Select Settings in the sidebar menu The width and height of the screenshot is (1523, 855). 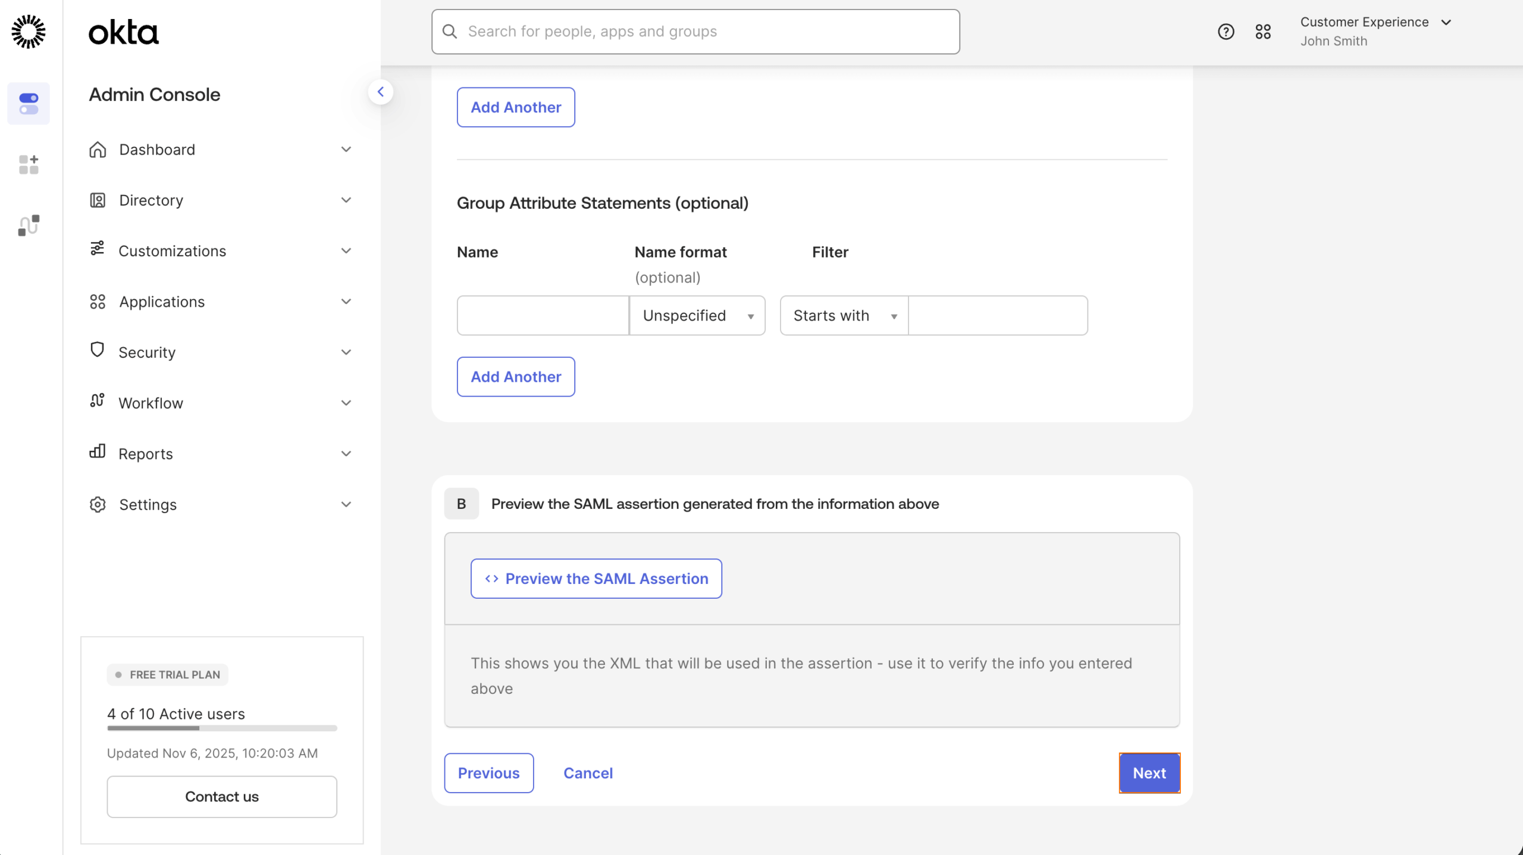[148, 504]
